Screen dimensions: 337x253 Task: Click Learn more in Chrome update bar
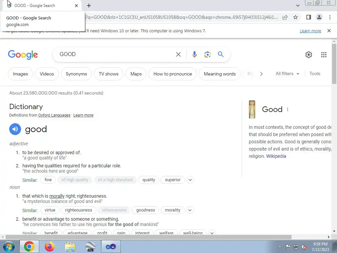(x=310, y=31)
